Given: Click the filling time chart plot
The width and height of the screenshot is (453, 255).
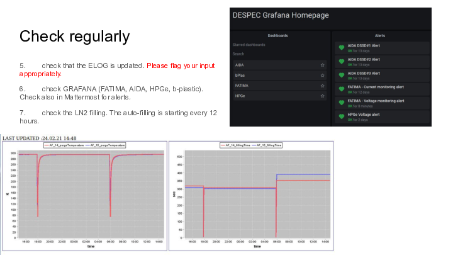Looking at the screenshot, I should point(257,194).
